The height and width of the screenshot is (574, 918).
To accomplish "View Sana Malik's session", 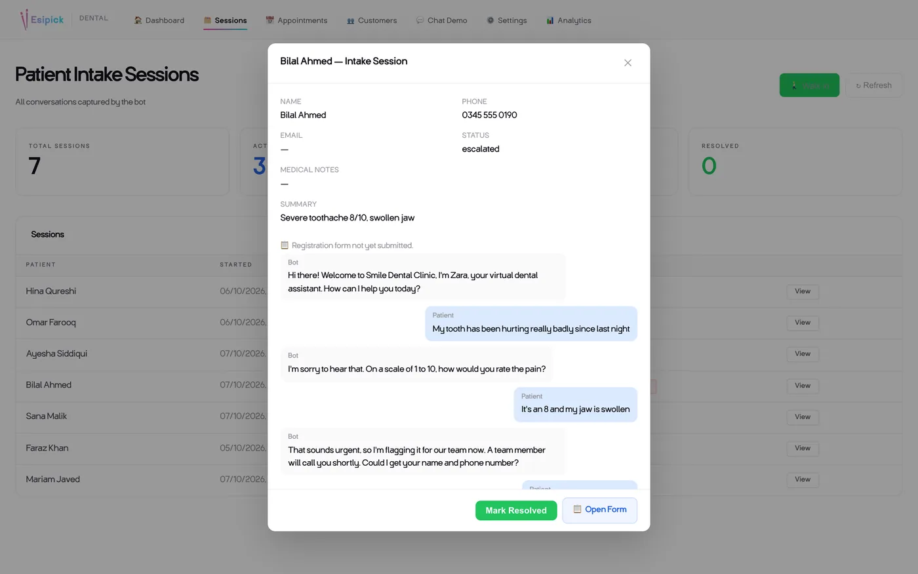I will [x=803, y=417].
